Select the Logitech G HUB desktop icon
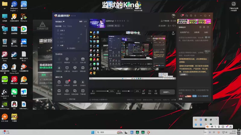Screen dimensions: 241x135 point(5,94)
